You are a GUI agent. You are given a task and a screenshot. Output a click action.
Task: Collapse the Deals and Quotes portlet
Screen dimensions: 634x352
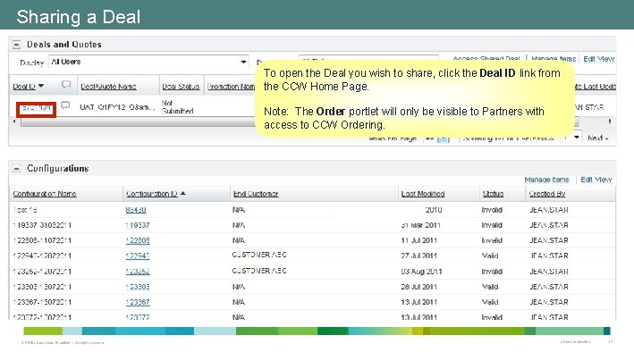pyautogui.click(x=16, y=45)
